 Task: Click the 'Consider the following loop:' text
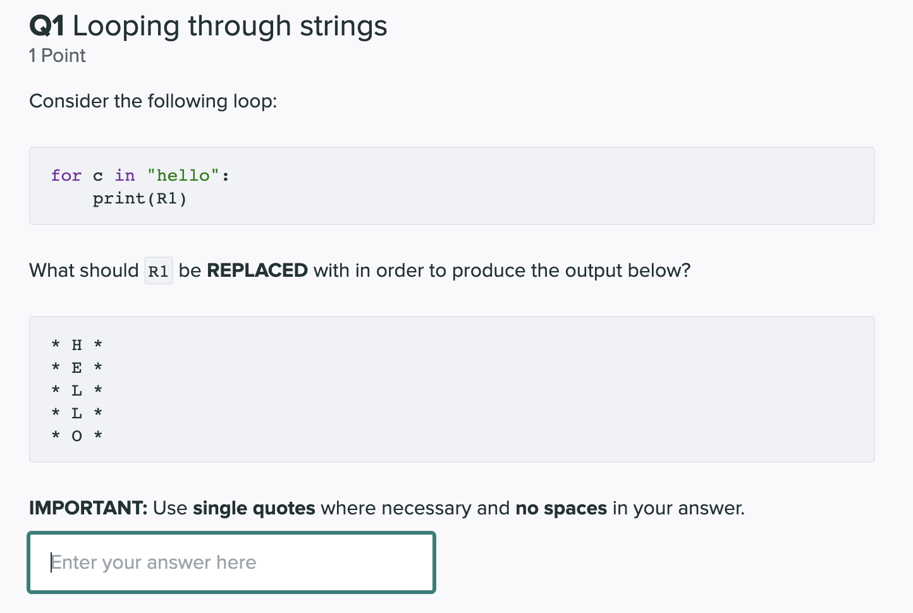click(x=152, y=101)
